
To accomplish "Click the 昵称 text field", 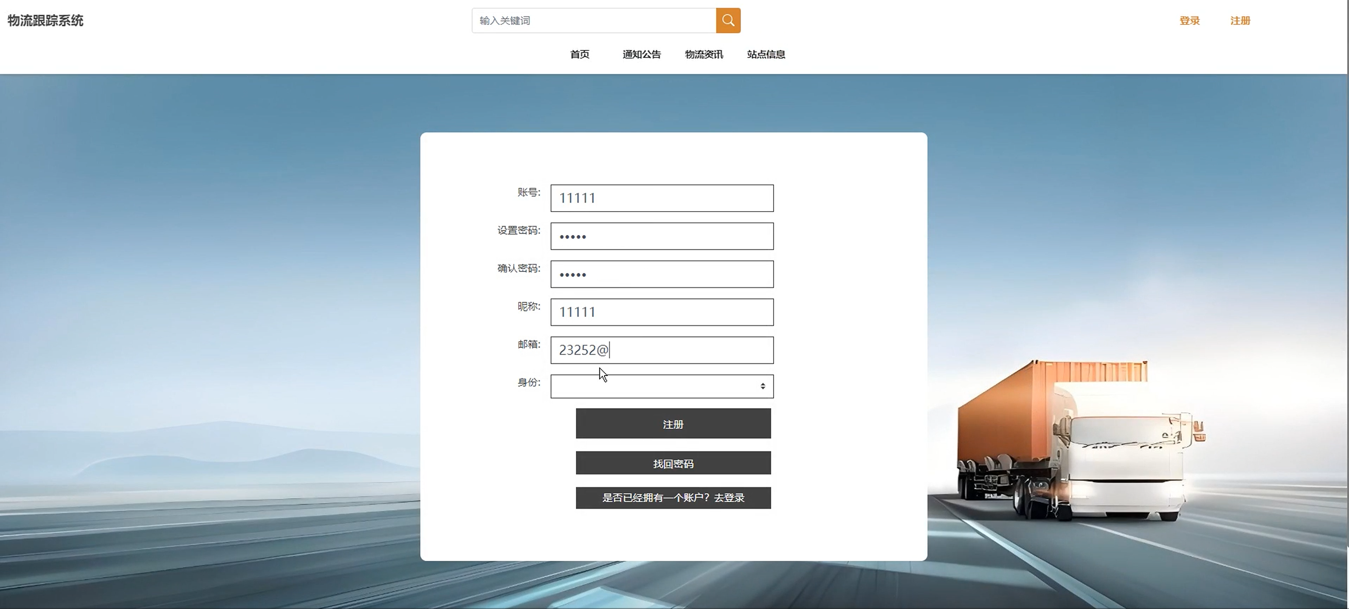I will [662, 312].
